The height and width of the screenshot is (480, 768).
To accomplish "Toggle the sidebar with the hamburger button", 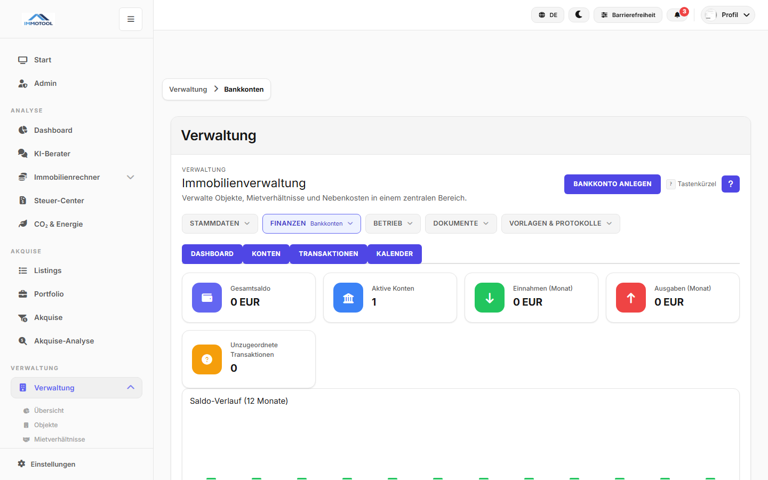I will tap(130, 19).
